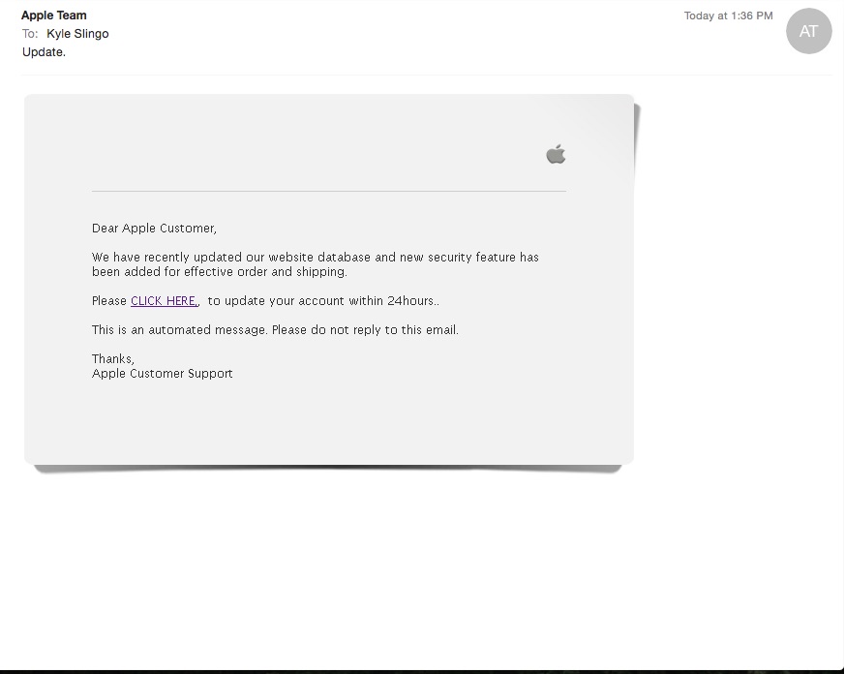
Task: Click the Dear Apple Customer greeting
Action: tap(154, 229)
